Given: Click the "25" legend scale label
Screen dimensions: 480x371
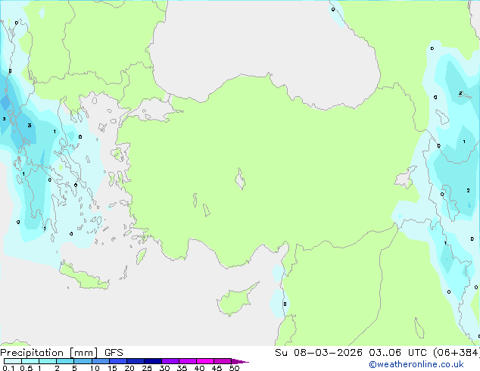Looking at the screenshot, I should tap(147, 368).
